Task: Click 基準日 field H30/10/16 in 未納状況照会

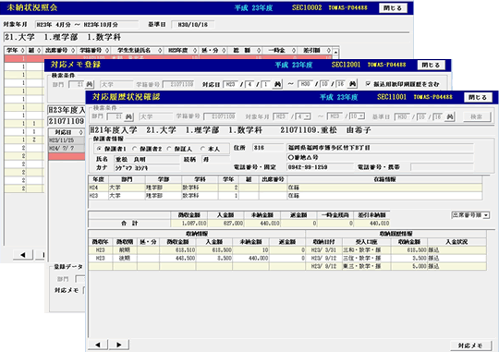Action: click(192, 25)
